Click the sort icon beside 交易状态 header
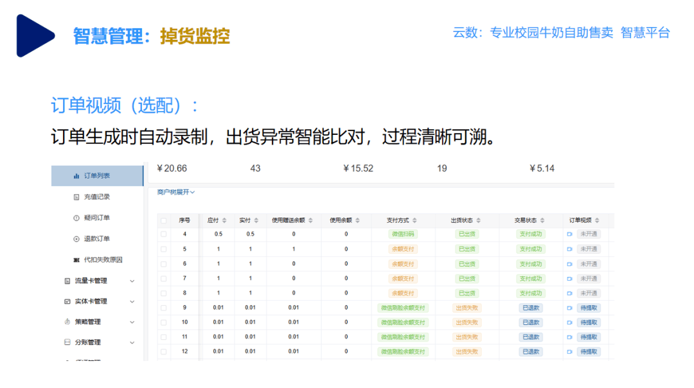The image size is (694, 388). pos(542,220)
